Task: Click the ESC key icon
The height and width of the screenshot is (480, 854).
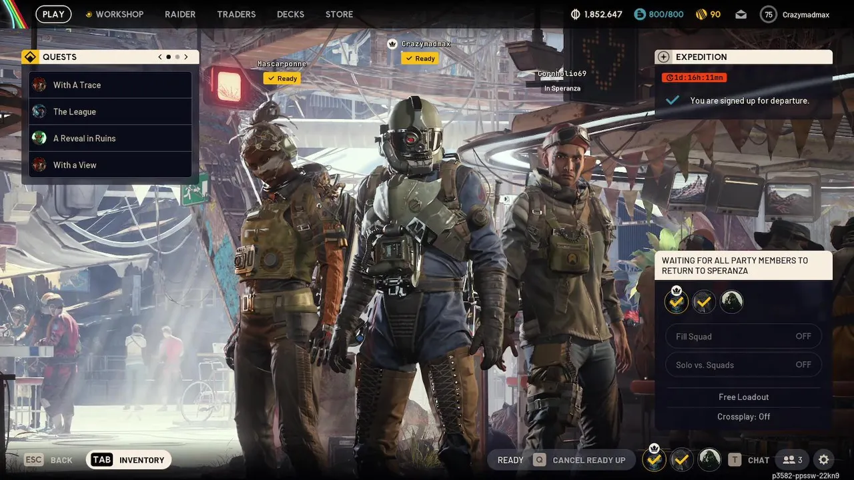Action: (x=34, y=460)
